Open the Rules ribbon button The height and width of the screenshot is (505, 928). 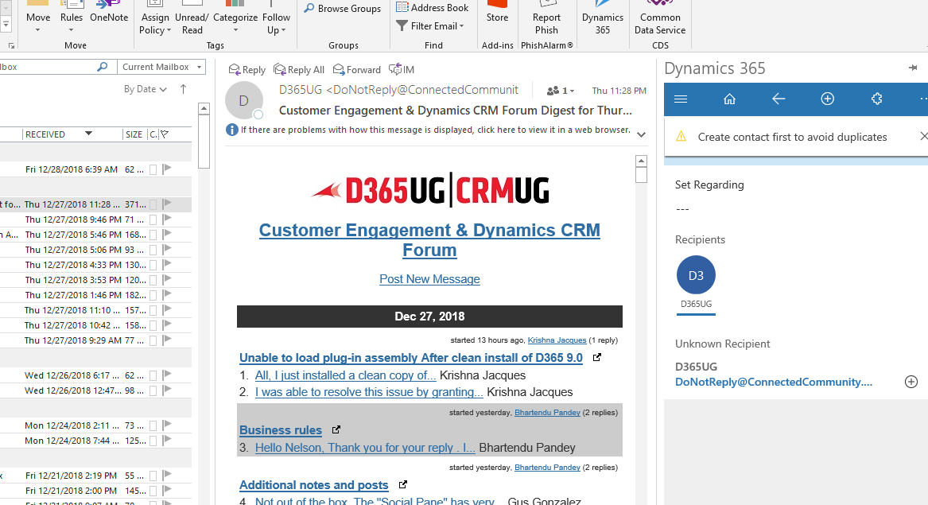(72, 17)
